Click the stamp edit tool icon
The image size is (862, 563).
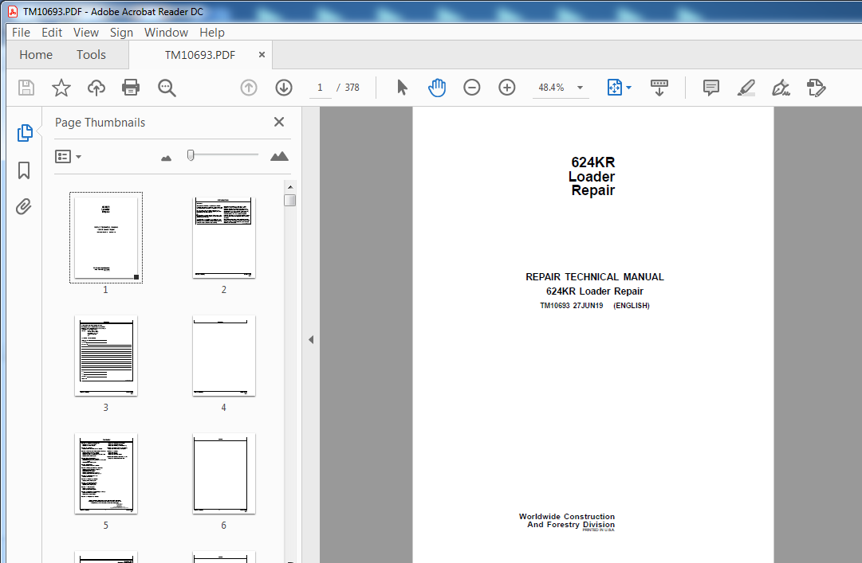pos(817,88)
